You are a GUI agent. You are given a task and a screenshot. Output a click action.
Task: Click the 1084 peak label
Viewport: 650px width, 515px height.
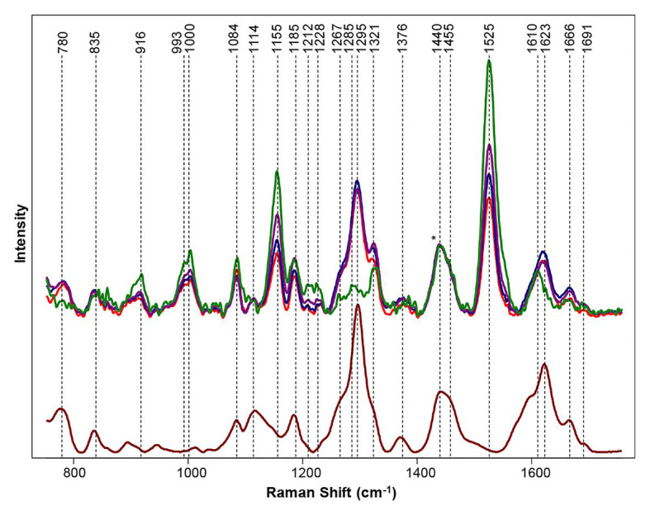236,40
